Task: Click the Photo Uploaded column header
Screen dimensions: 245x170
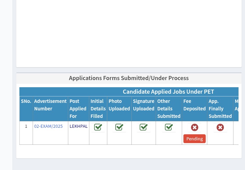Action: point(119,109)
